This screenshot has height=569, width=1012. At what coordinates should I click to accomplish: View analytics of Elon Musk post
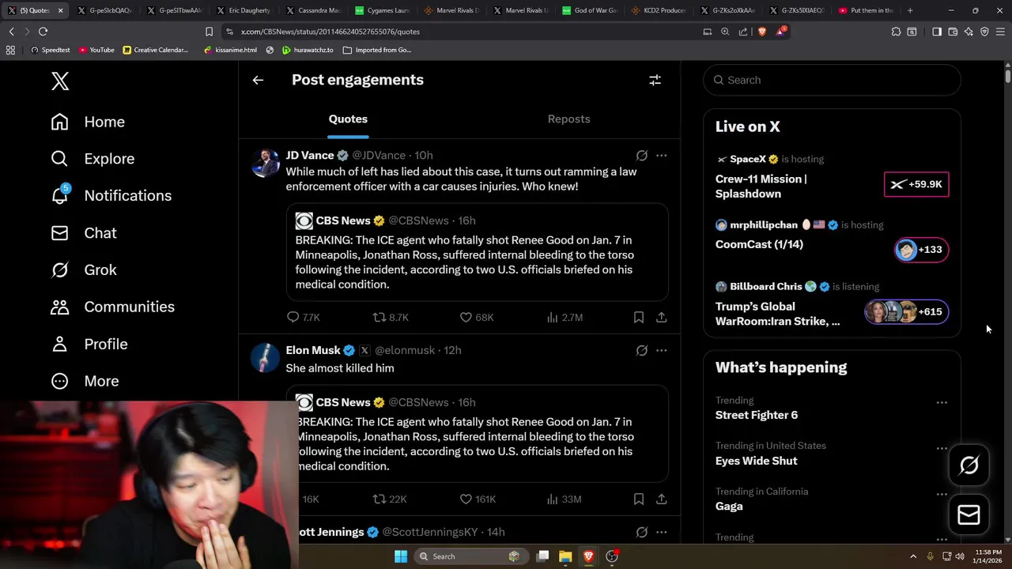564,499
